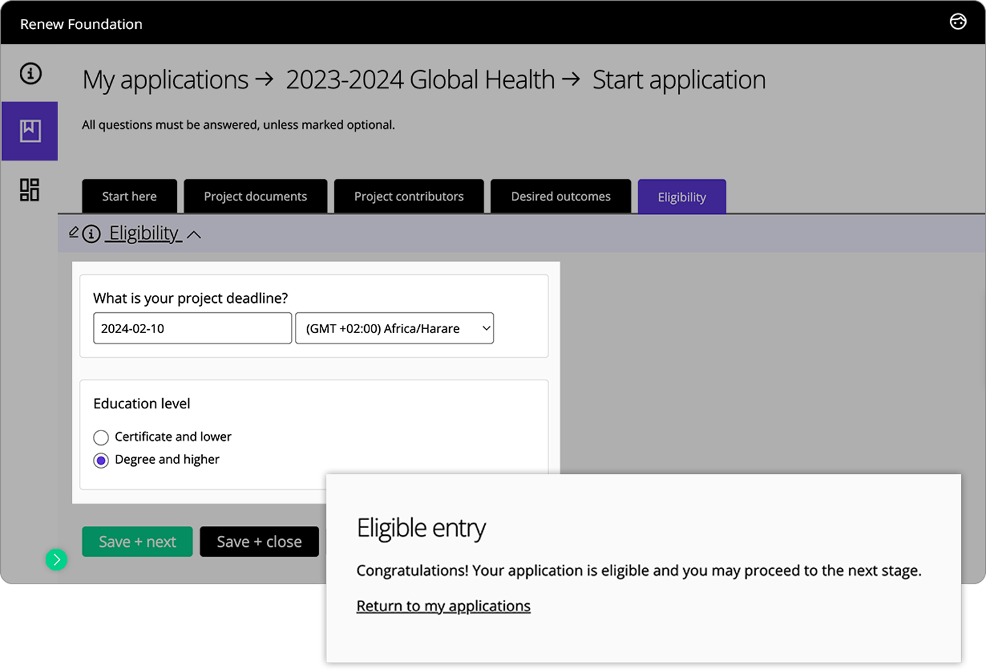Viewport: 986px width, 670px height.
Task: Open the Desired outcomes tab
Action: 560,196
